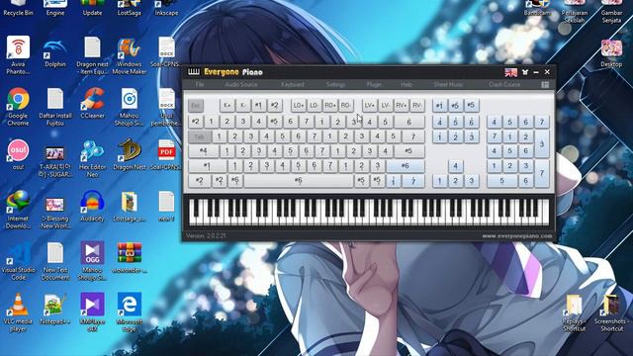Open VLC media player desktop icon

[18, 312]
